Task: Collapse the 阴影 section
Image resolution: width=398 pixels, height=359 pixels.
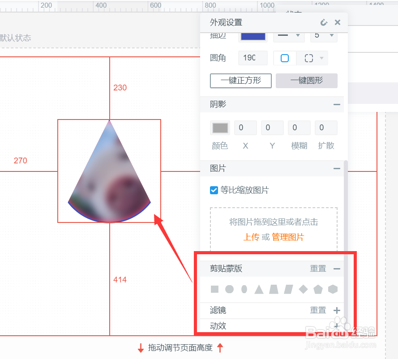Action: pyautogui.click(x=337, y=105)
